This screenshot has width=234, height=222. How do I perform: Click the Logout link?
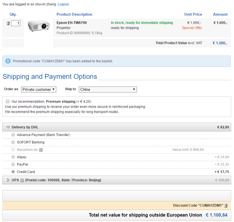[63, 4]
